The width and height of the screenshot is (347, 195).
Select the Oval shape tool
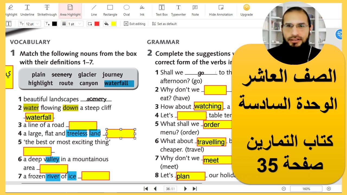(x=127, y=10)
